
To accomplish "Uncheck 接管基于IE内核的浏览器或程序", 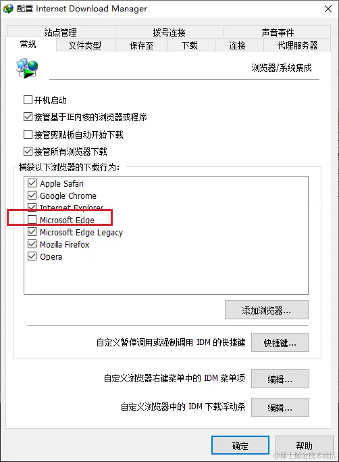I will coord(28,117).
